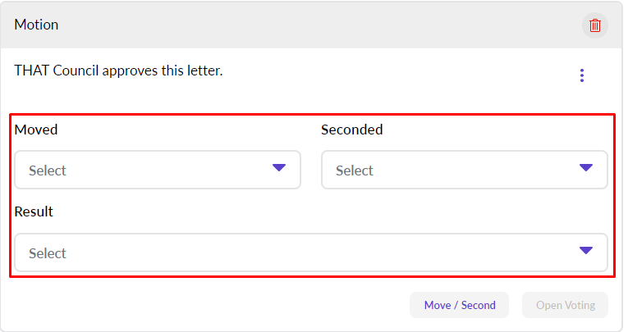
Task: Click Select placeholder in Seconded box
Action: pos(354,171)
